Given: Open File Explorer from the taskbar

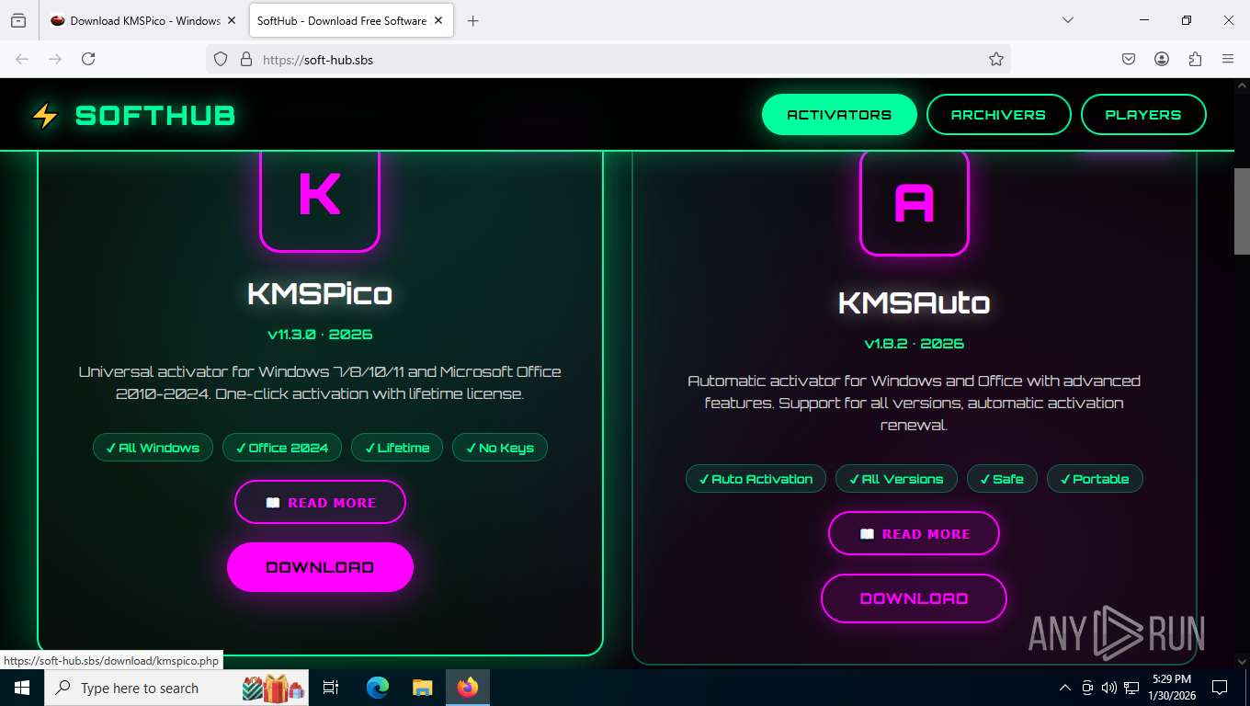Looking at the screenshot, I should [x=422, y=688].
